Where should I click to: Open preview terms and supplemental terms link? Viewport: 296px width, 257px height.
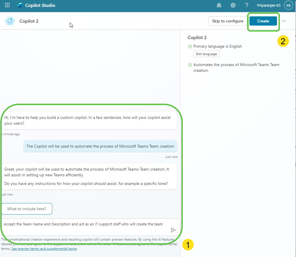(x=44, y=249)
